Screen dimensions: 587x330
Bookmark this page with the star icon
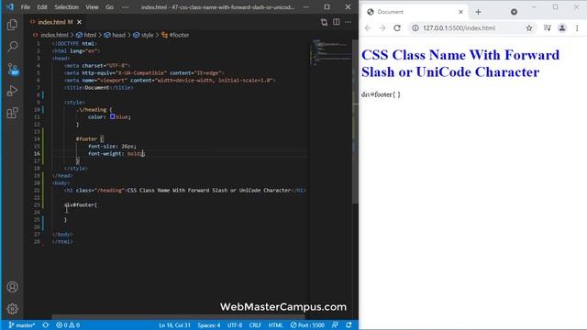pyautogui.click(x=529, y=28)
